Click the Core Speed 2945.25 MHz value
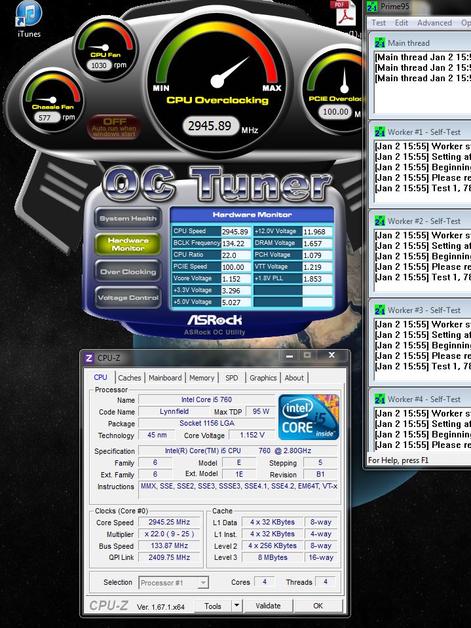The height and width of the screenshot is (628, 471). coord(169,523)
